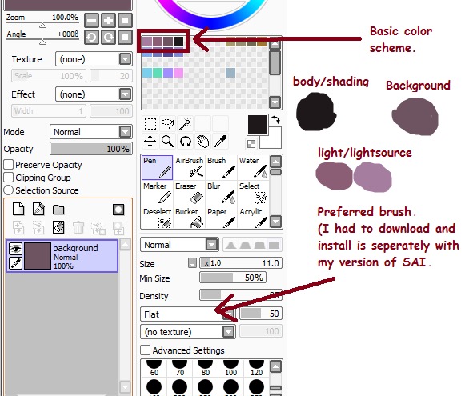The image size is (469, 396).
Task: Activate the magic wand tool
Action: pyautogui.click(x=186, y=124)
